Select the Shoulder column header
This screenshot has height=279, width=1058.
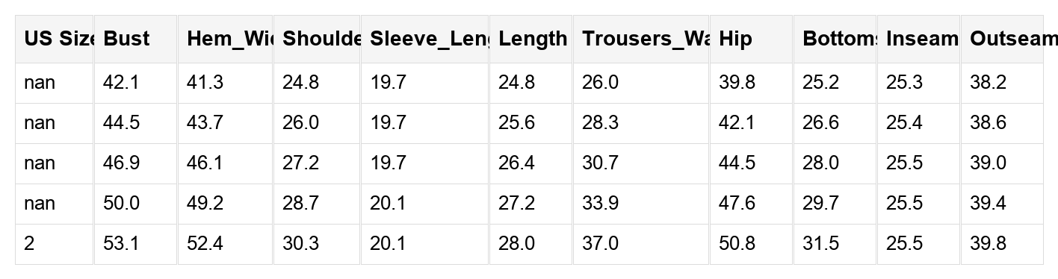click(x=317, y=39)
